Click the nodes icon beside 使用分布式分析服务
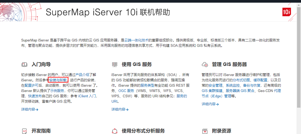This screenshot has height=134, width=301. (x=114, y=131)
